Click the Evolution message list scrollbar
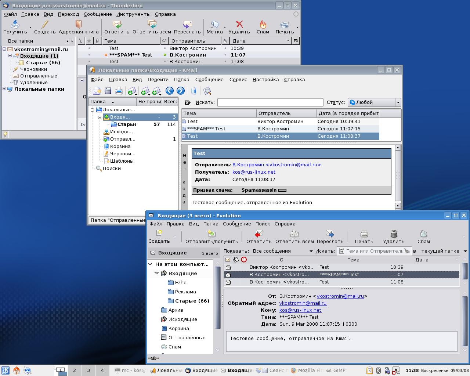Screen dimensions: 470x376 click(464, 271)
